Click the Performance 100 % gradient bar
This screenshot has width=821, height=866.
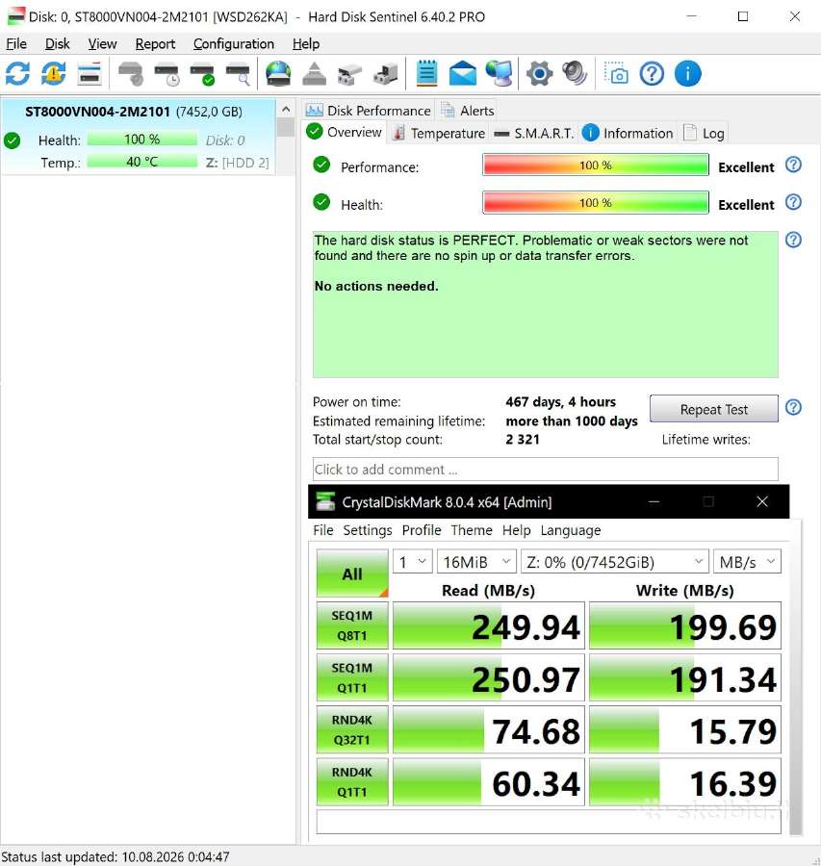(x=596, y=166)
